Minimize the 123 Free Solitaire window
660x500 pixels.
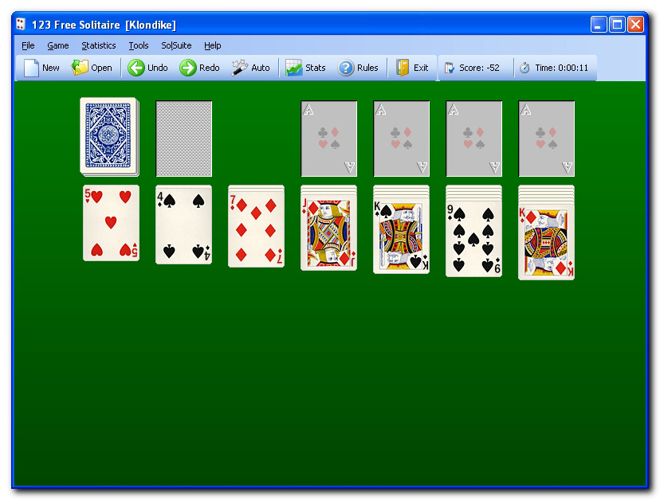[x=598, y=25]
